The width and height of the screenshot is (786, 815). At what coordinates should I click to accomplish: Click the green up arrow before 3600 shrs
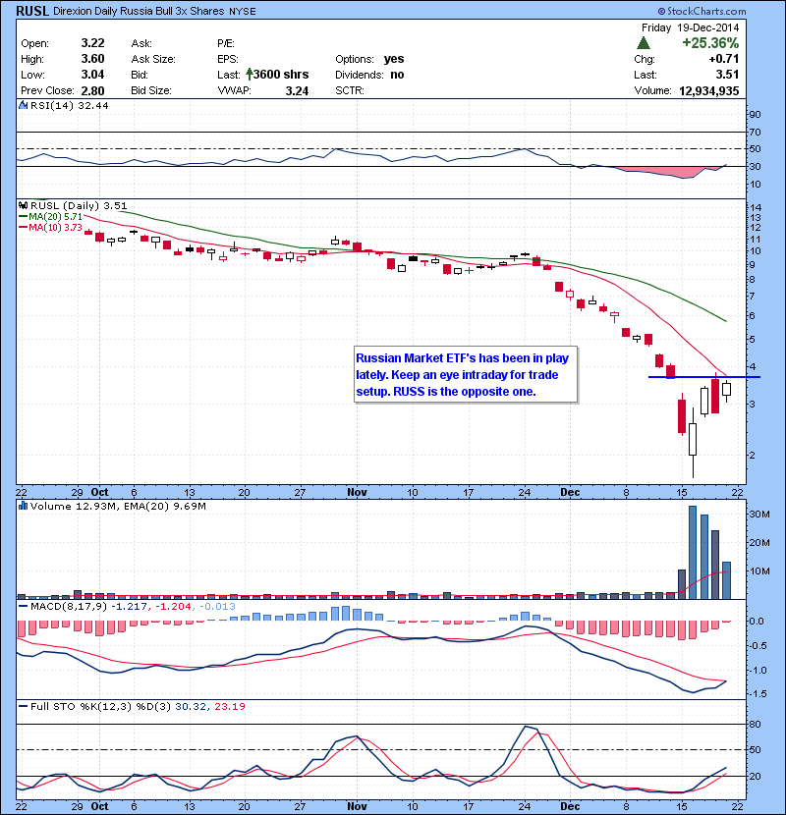click(x=250, y=75)
